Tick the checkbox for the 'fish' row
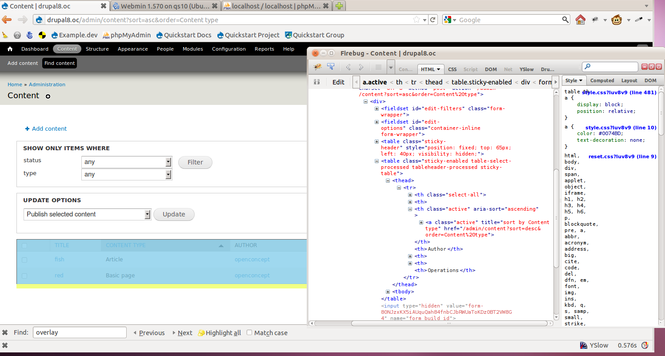665x356 pixels. point(24,260)
